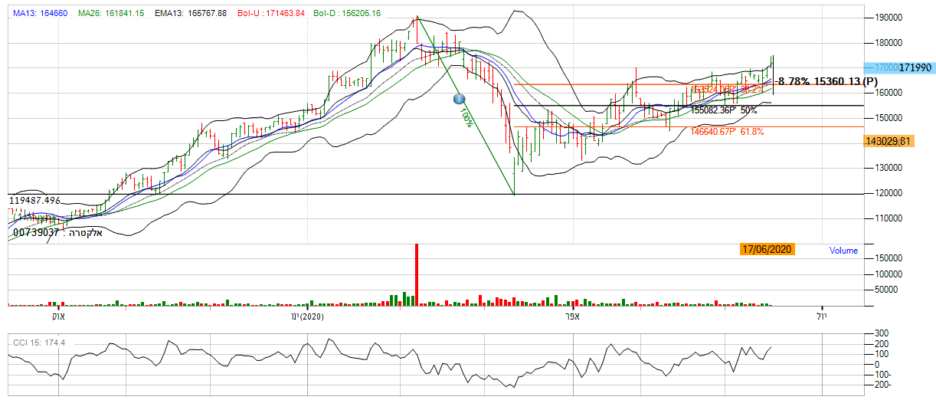Click the tall red volume spike bar
Viewport: 936px width, 400px height.
click(x=417, y=274)
